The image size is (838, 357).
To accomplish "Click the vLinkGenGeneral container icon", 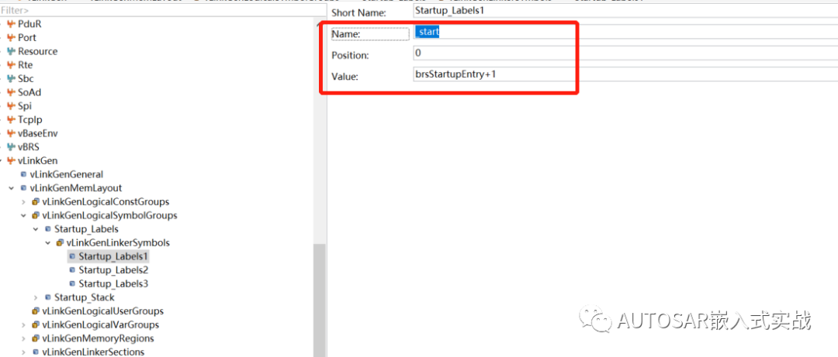I will [x=23, y=174].
